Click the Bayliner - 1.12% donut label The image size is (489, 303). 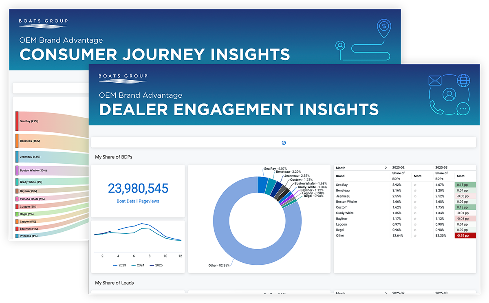coord(312,190)
